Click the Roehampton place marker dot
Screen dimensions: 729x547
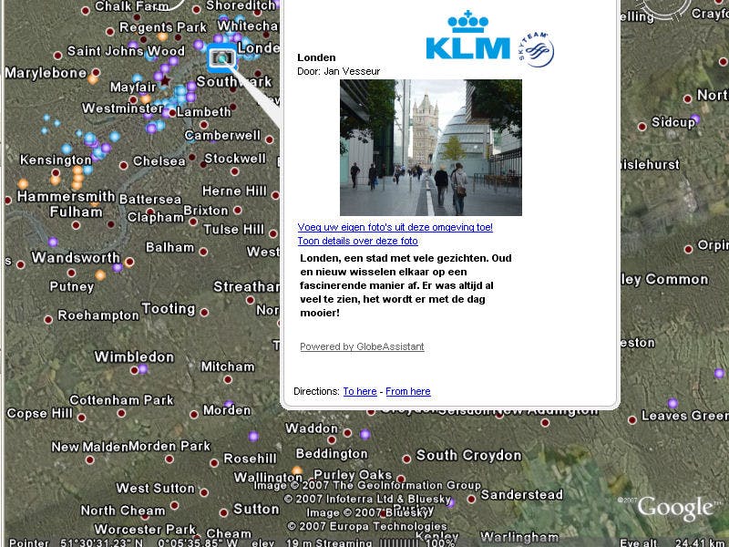tap(48, 319)
